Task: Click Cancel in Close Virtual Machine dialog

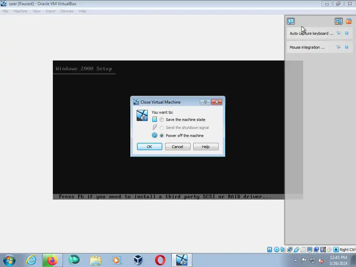Action: point(178,147)
